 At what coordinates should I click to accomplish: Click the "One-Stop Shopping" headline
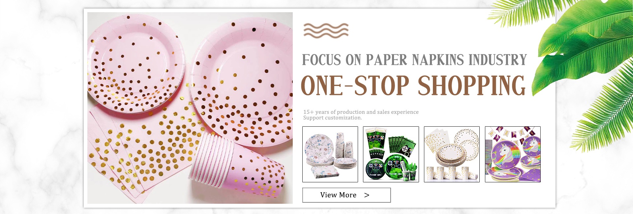tap(413, 85)
